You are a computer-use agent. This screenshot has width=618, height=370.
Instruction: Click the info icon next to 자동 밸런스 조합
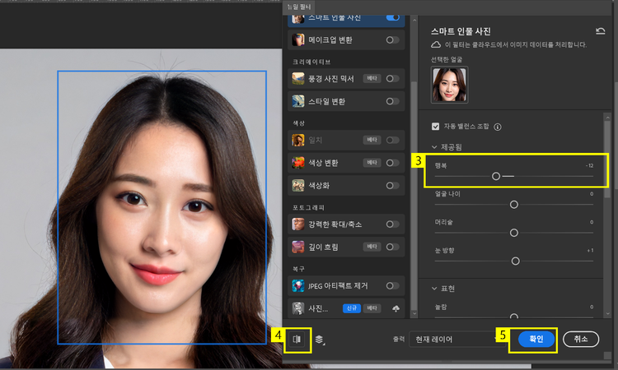click(x=498, y=127)
